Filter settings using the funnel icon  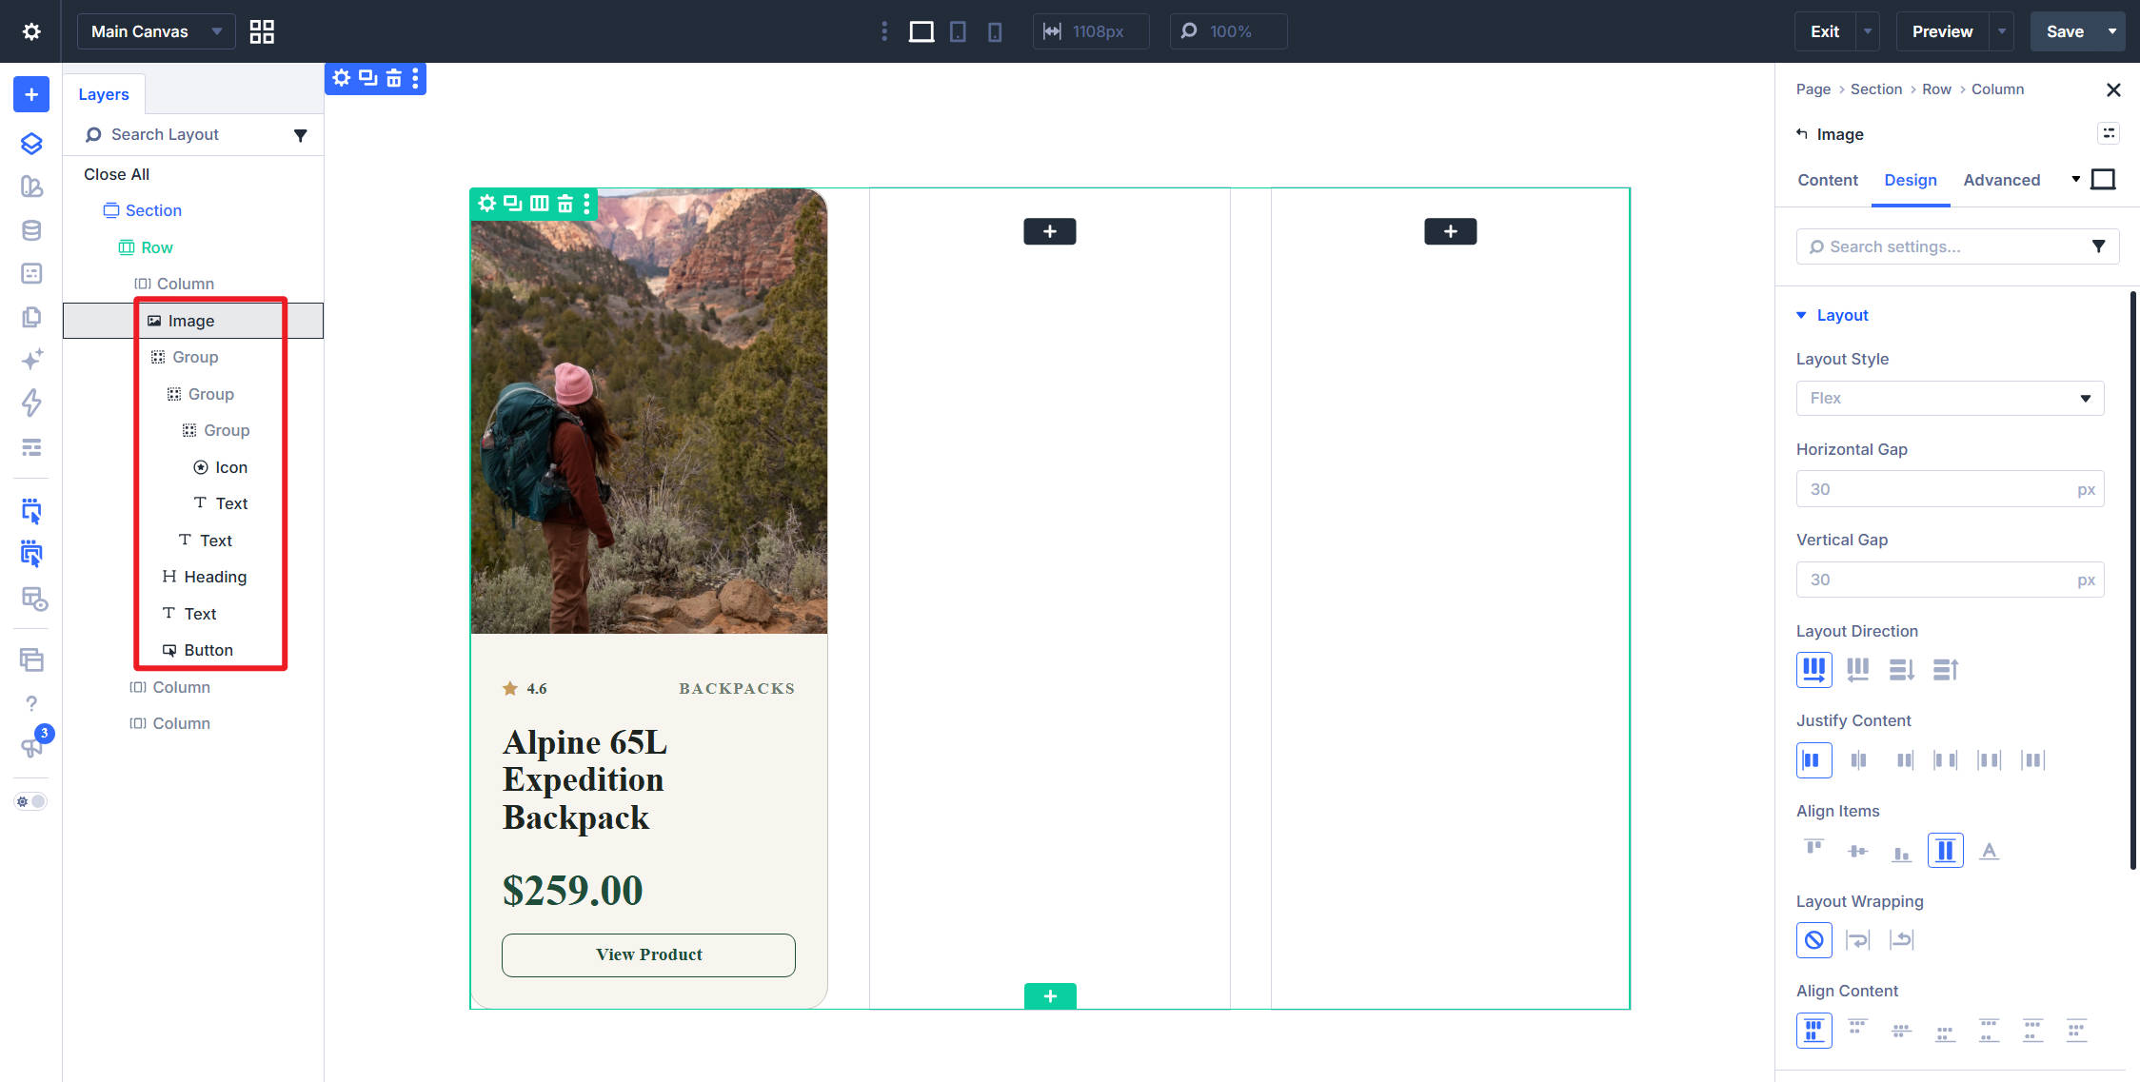coord(2098,246)
